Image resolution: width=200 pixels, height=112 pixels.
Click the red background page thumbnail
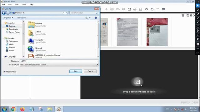coord(157,32)
